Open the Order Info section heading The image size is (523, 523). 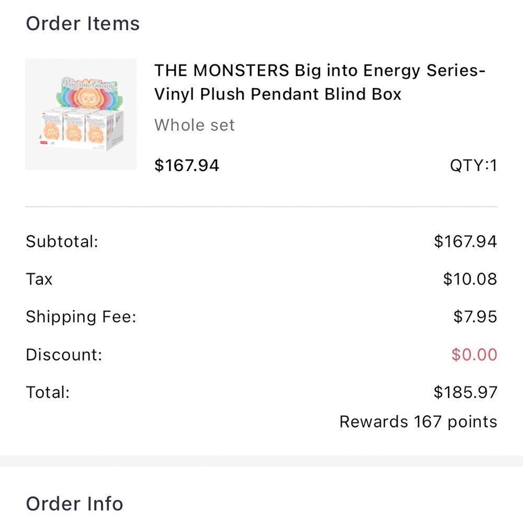tap(74, 504)
